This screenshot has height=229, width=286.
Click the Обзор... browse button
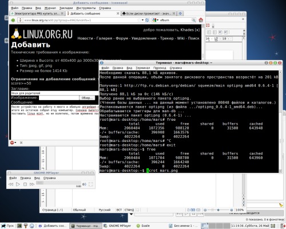pos(87,98)
